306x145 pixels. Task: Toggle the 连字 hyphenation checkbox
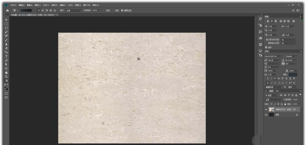pyautogui.click(x=266, y=48)
